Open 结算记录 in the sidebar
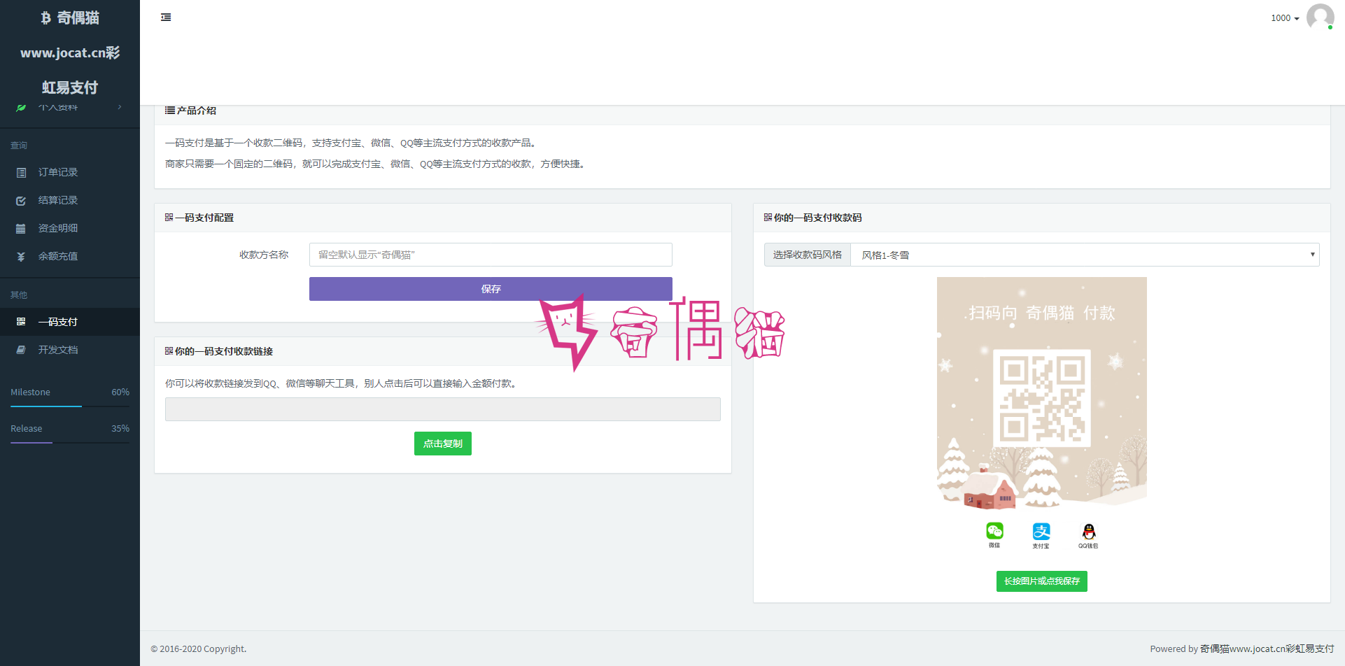 (x=70, y=200)
